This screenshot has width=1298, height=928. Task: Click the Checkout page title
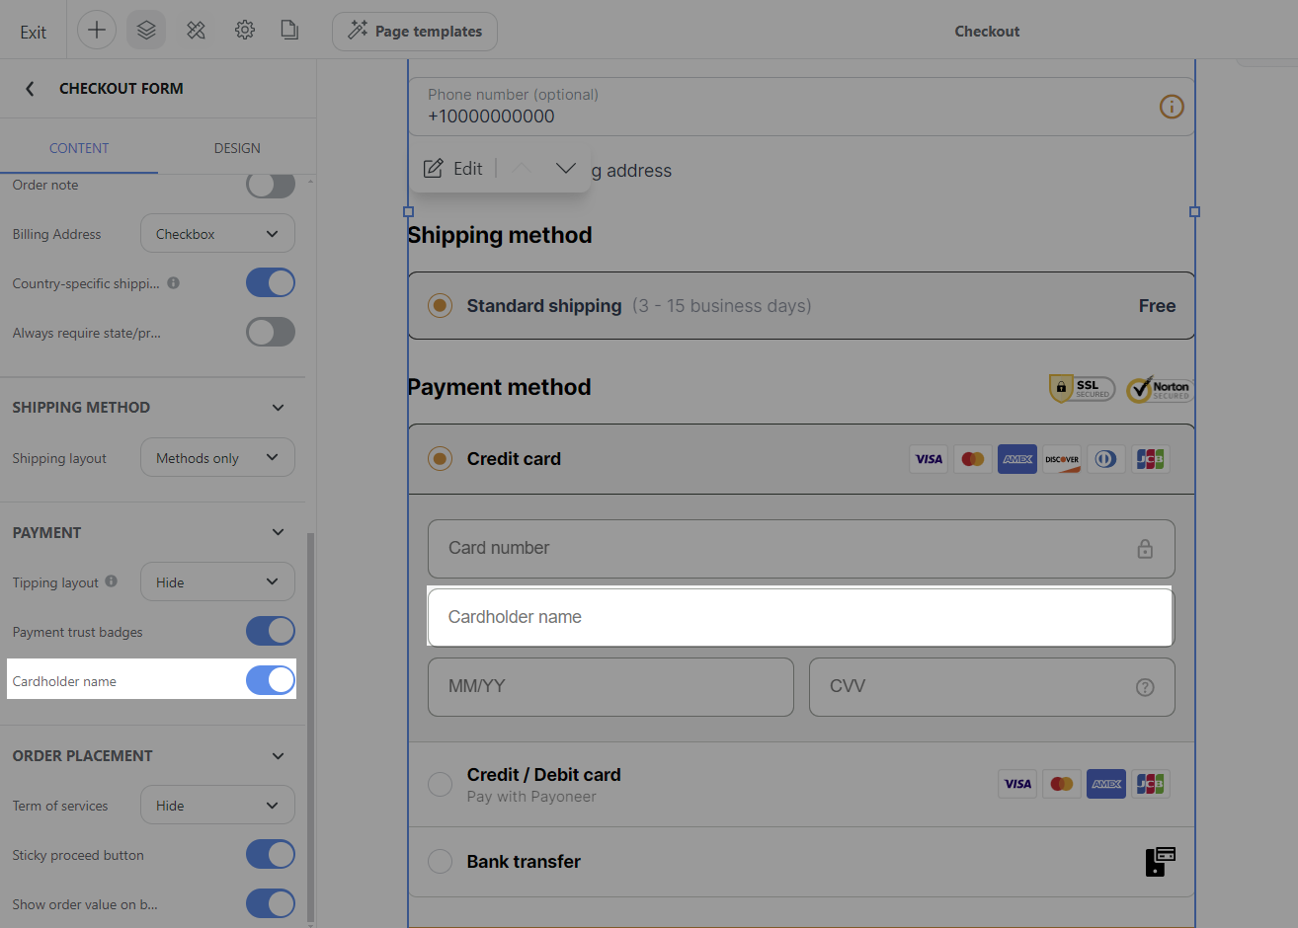tap(987, 32)
